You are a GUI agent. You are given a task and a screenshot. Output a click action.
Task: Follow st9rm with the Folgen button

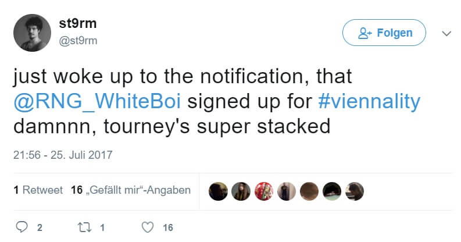pos(384,33)
